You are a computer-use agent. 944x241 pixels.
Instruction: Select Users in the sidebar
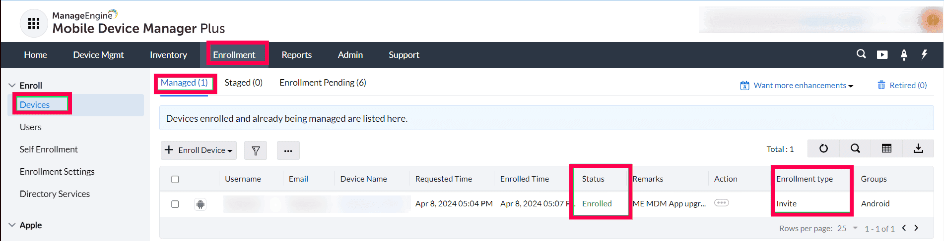point(30,127)
